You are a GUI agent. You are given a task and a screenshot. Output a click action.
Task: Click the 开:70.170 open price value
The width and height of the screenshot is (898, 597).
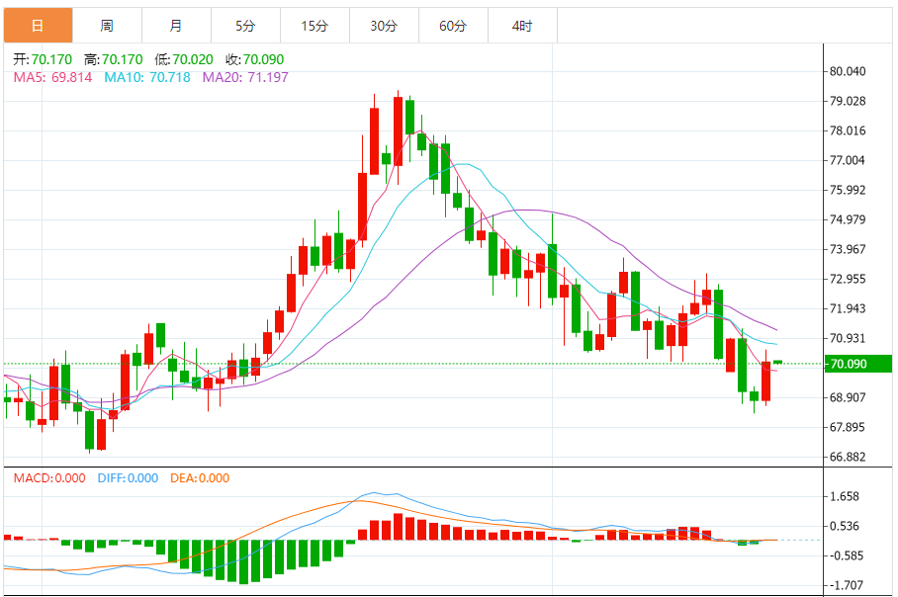point(43,59)
